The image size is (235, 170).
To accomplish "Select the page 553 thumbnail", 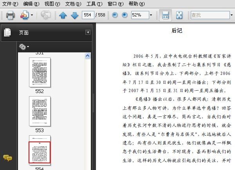I will (x=40, y=111).
